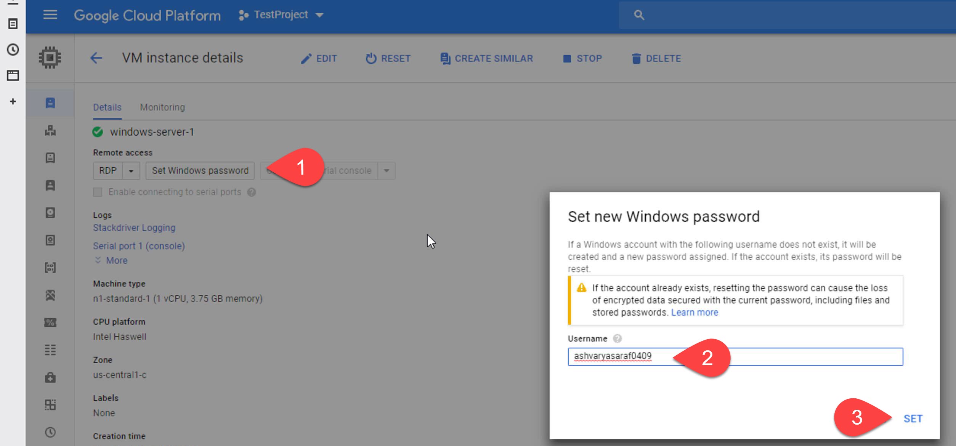
Task: Click the us-central1-c zone value
Action: pos(120,375)
